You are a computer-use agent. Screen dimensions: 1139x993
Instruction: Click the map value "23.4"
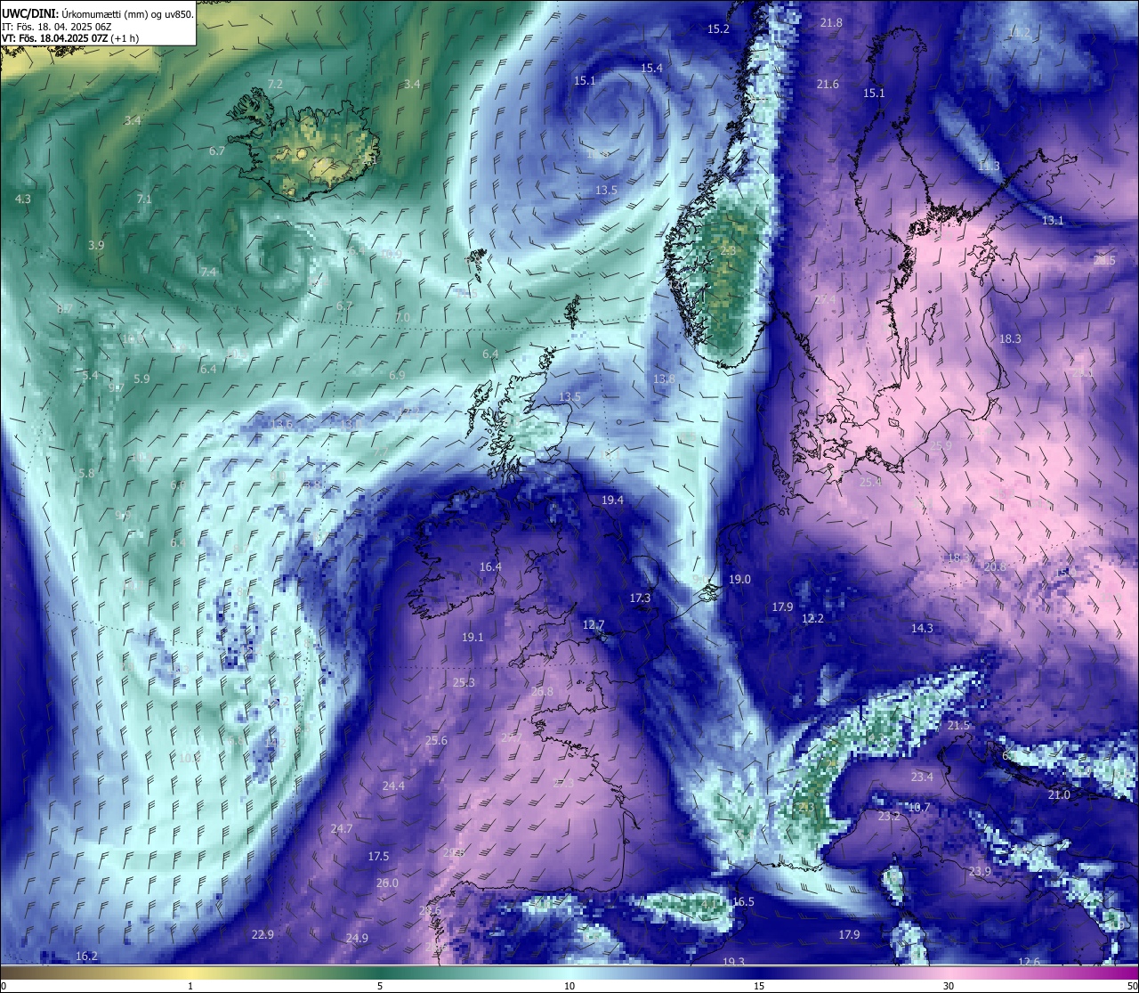(x=922, y=777)
